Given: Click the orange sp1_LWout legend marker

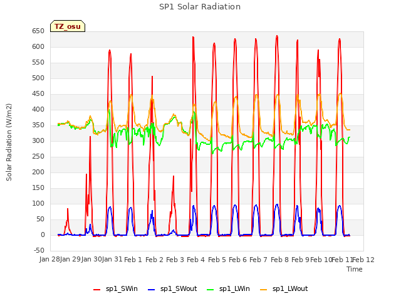Looking at the screenshot, I should coord(263,290).
